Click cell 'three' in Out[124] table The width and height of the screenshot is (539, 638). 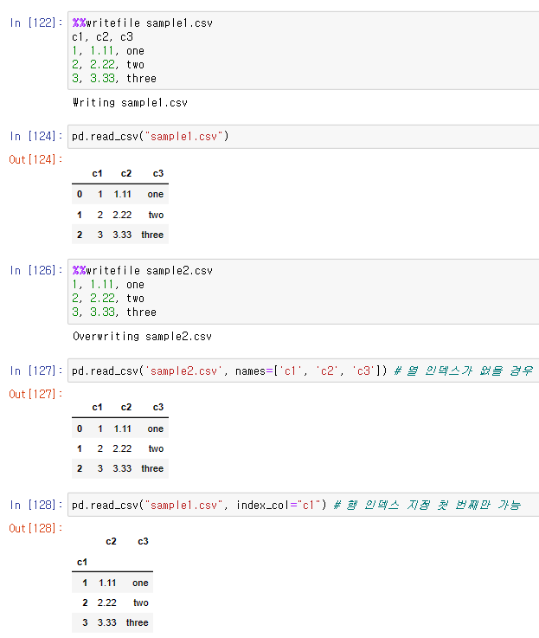(x=152, y=235)
